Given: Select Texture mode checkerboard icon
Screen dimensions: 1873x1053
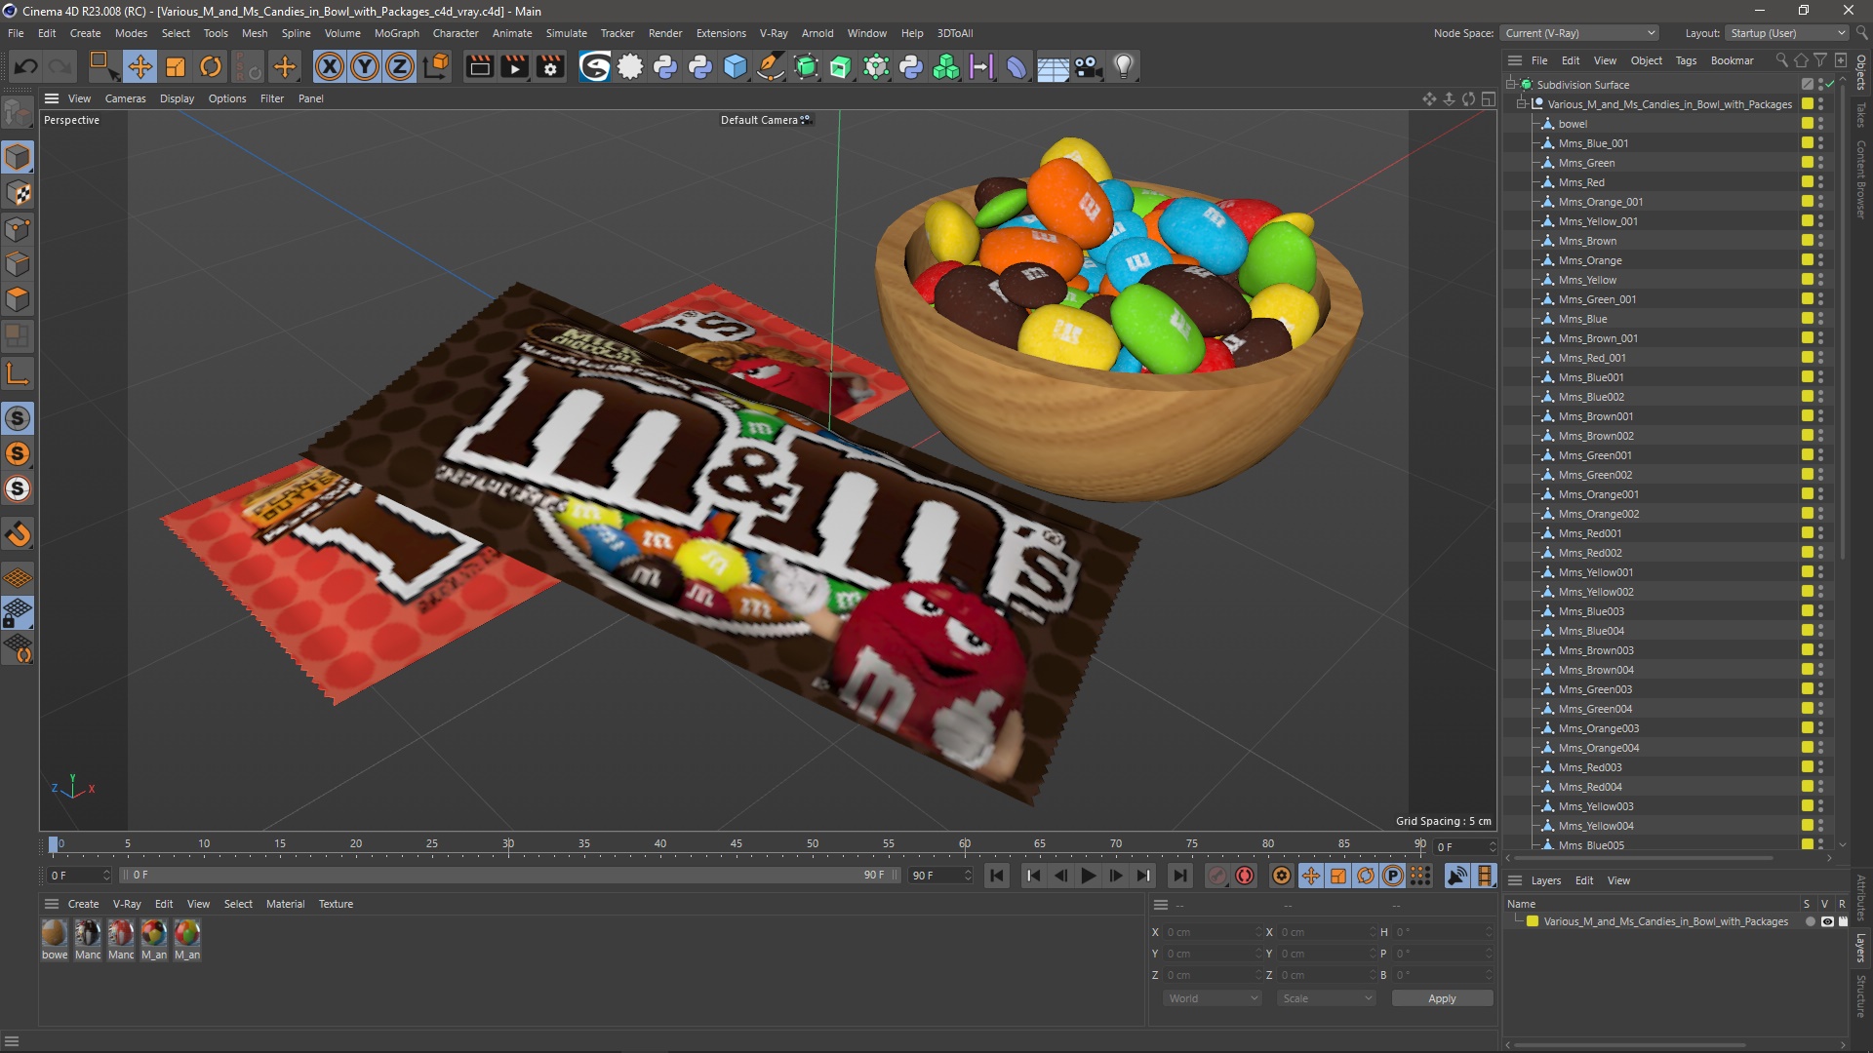Looking at the screenshot, I should [18, 193].
